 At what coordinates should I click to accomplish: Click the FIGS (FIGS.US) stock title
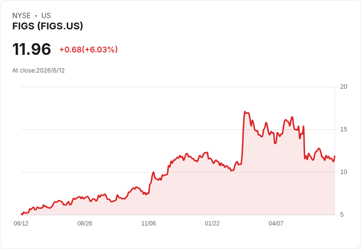(x=48, y=26)
